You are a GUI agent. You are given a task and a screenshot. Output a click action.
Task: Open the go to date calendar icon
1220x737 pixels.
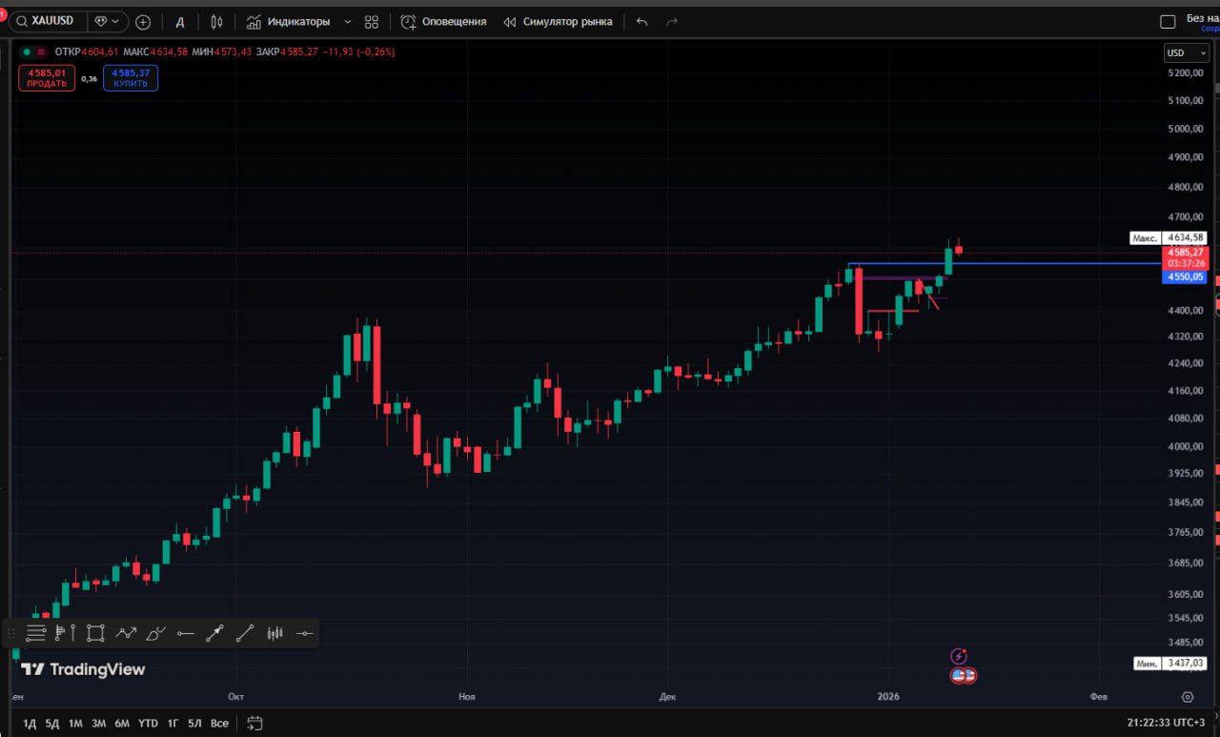(254, 723)
